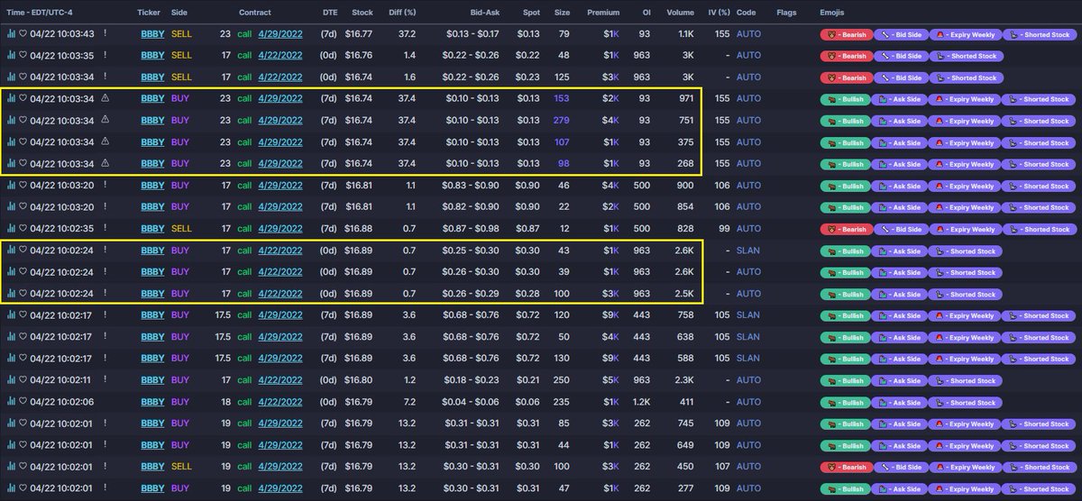Click the size value 279
Screen dimensions: 1082x501
[562, 121]
